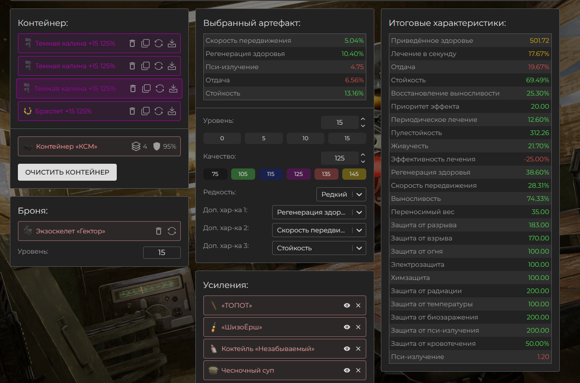Open the Доп. хар-ка 1 dropdown

tap(319, 212)
